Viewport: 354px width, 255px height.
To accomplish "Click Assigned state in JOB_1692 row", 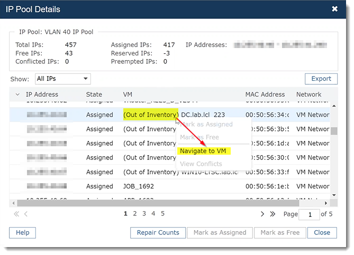I will (x=99, y=186).
